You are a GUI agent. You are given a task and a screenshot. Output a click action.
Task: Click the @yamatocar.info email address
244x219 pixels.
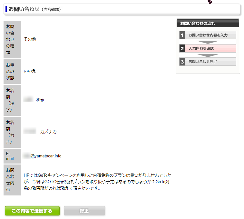pyautogui.click(x=46, y=156)
